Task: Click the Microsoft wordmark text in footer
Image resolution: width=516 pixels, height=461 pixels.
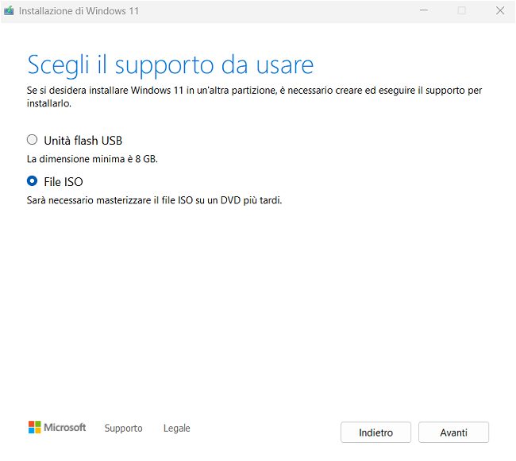Action: click(64, 428)
